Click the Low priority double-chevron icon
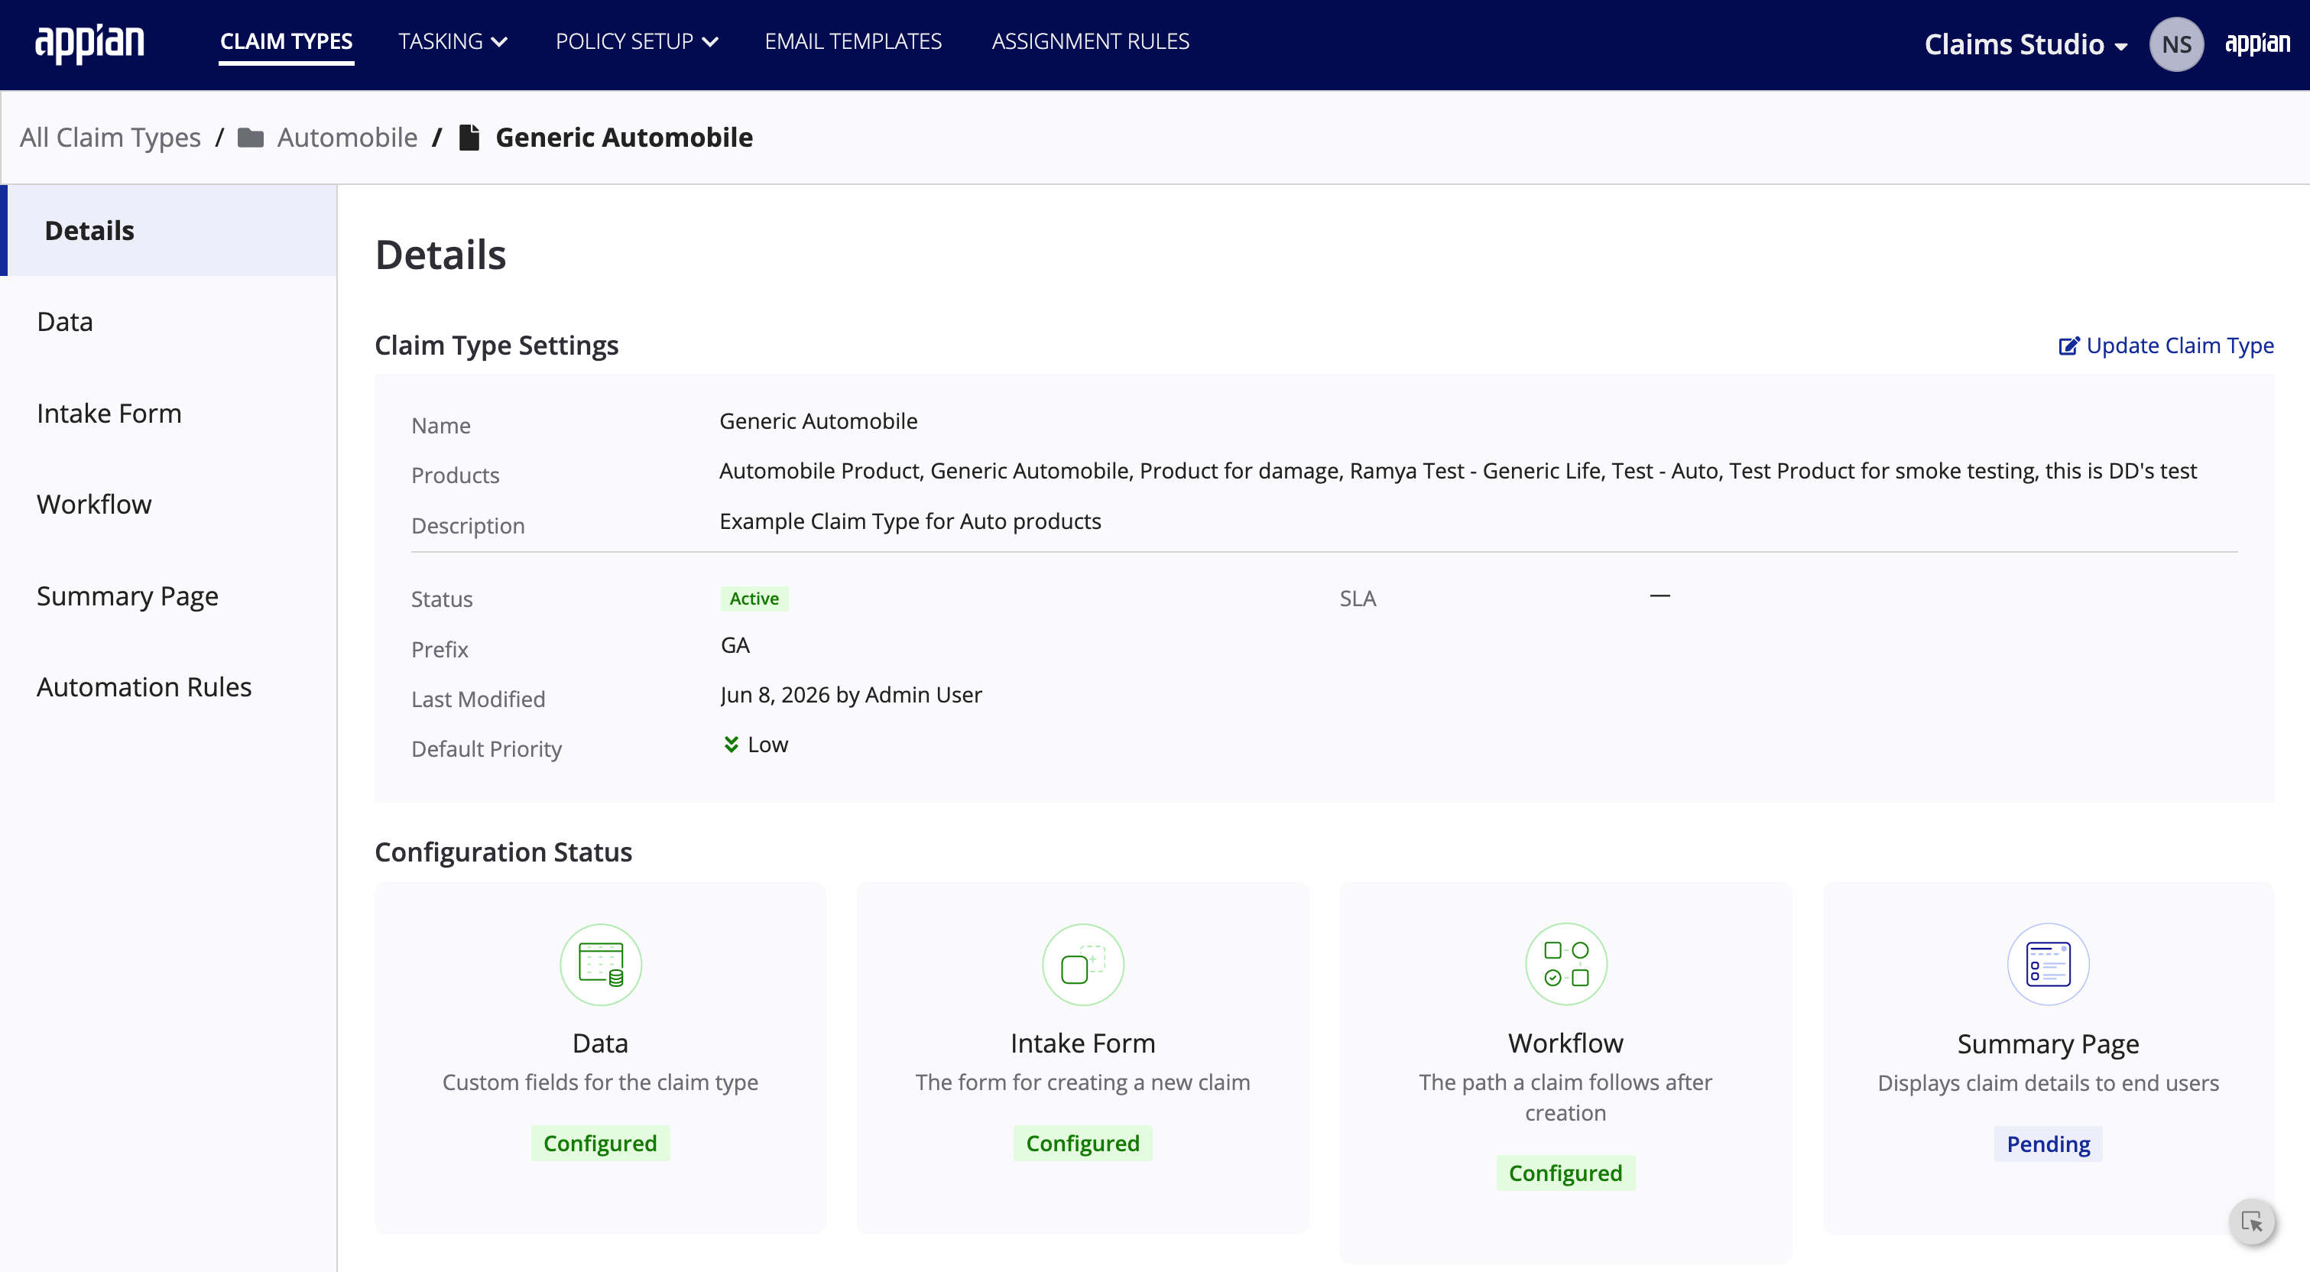This screenshot has width=2310, height=1272. point(731,745)
